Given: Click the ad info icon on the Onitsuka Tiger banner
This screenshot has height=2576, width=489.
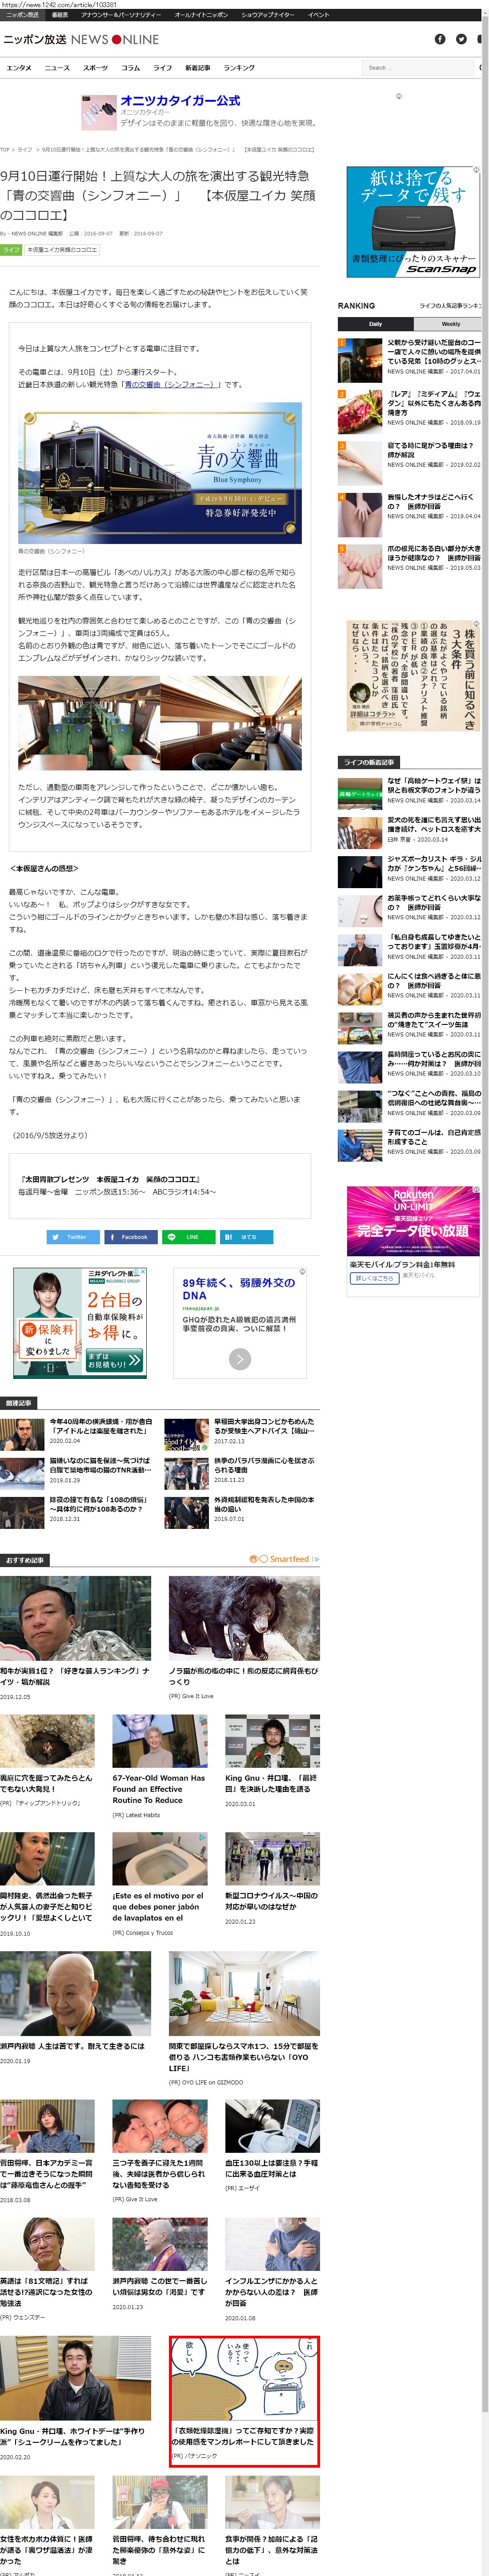Looking at the screenshot, I should 399,96.
